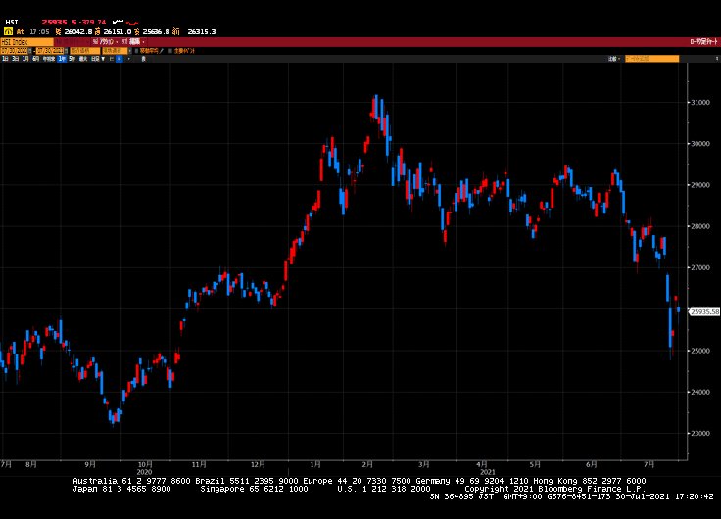Screen dimensions: 721x519
Task: Open the calendar icon beside the start date
Action: tap(31, 51)
